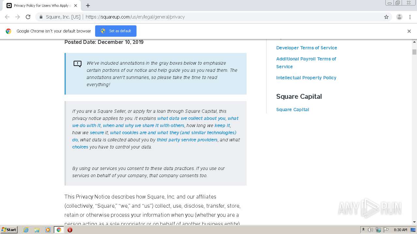Follow 'when and why we share it with others' link
This screenshot has height=234, width=417.
click(144, 125)
